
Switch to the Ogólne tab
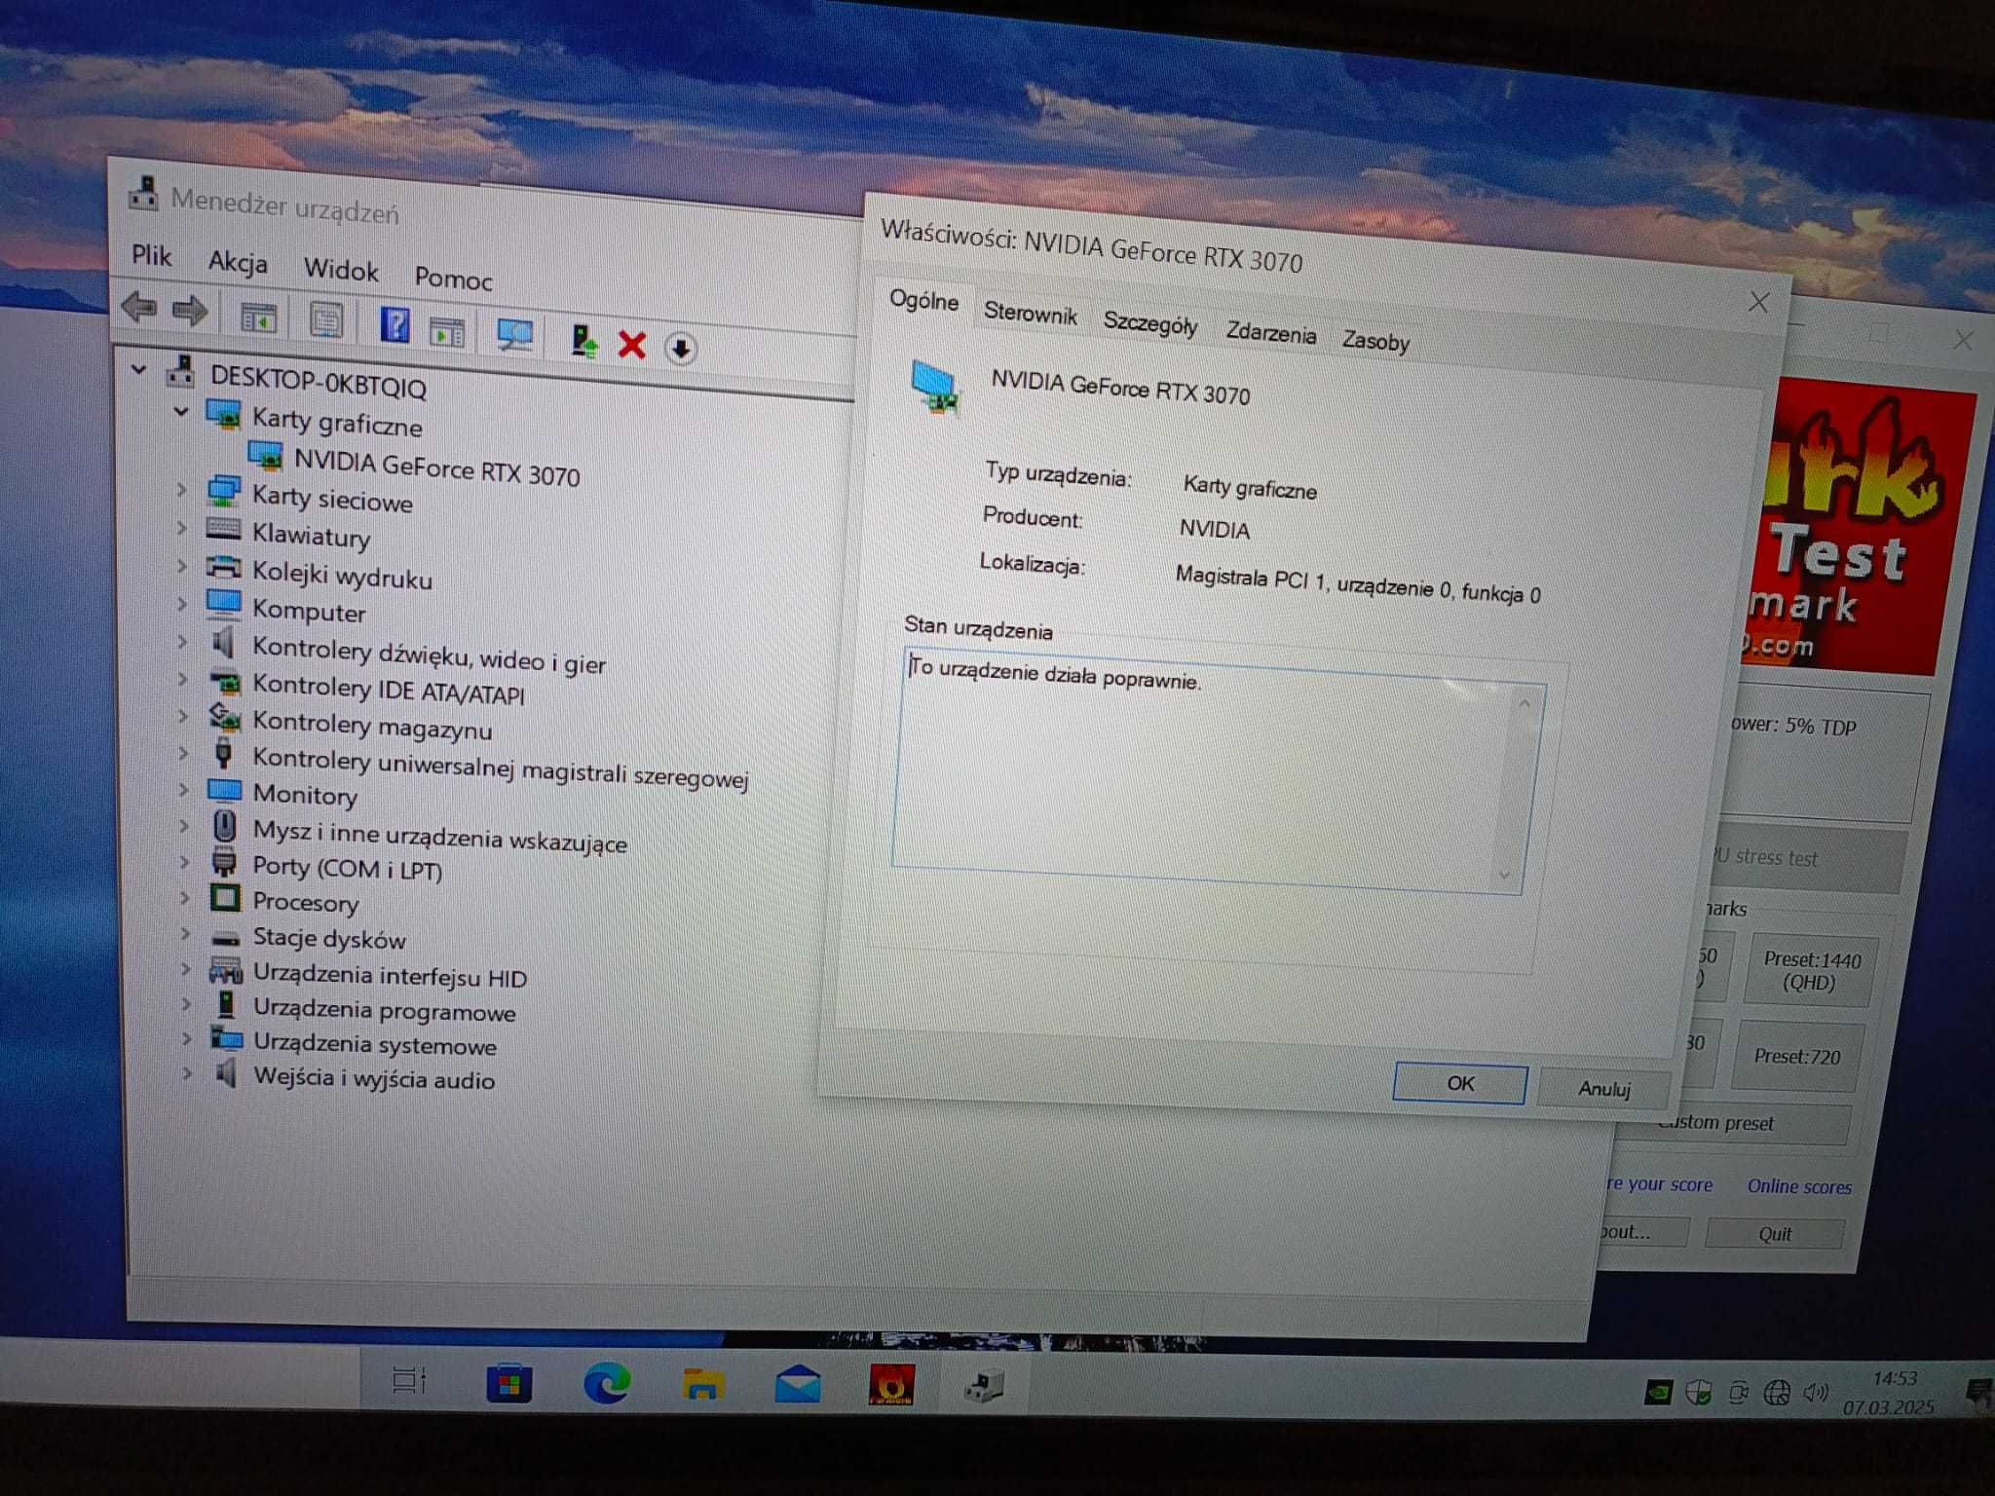point(923,301)
